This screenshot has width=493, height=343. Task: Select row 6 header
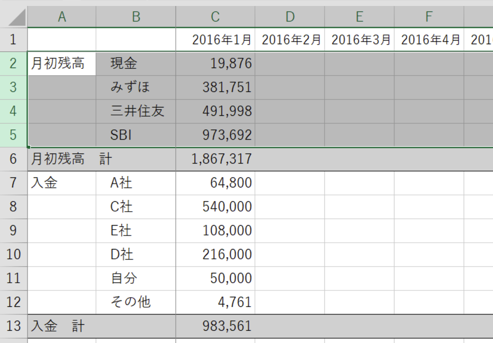pos(13,159)
